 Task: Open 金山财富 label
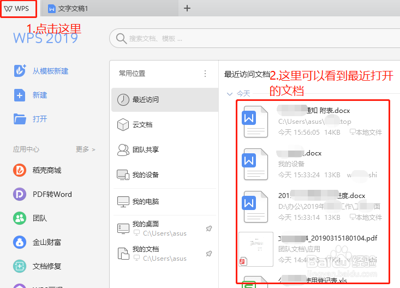point(47,242)
